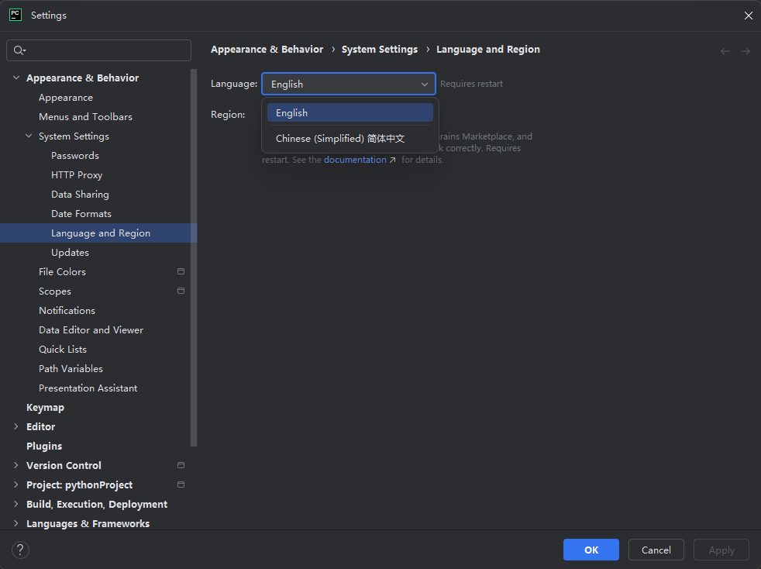Click the project-level icon beside File Colors
The image size is (761, 569).
click(181, 271)
